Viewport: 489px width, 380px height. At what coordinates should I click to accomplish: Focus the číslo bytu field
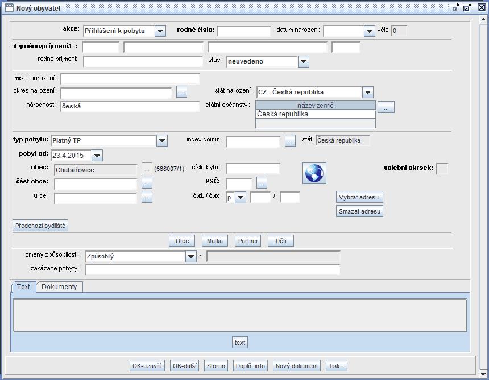tap(253, 169)
